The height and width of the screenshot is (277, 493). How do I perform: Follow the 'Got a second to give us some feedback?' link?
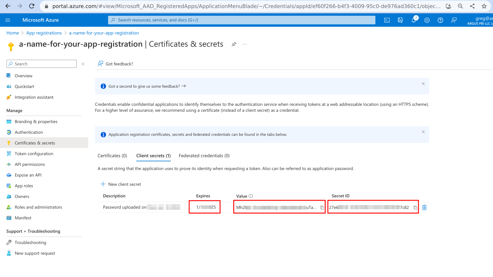(147, 86)
